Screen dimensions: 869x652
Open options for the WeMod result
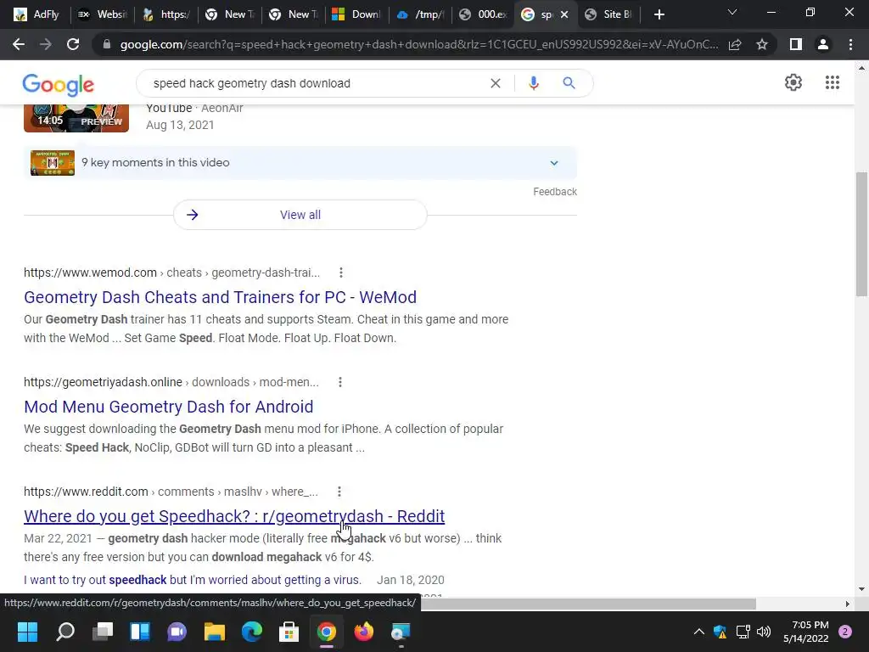coord(341,273)
